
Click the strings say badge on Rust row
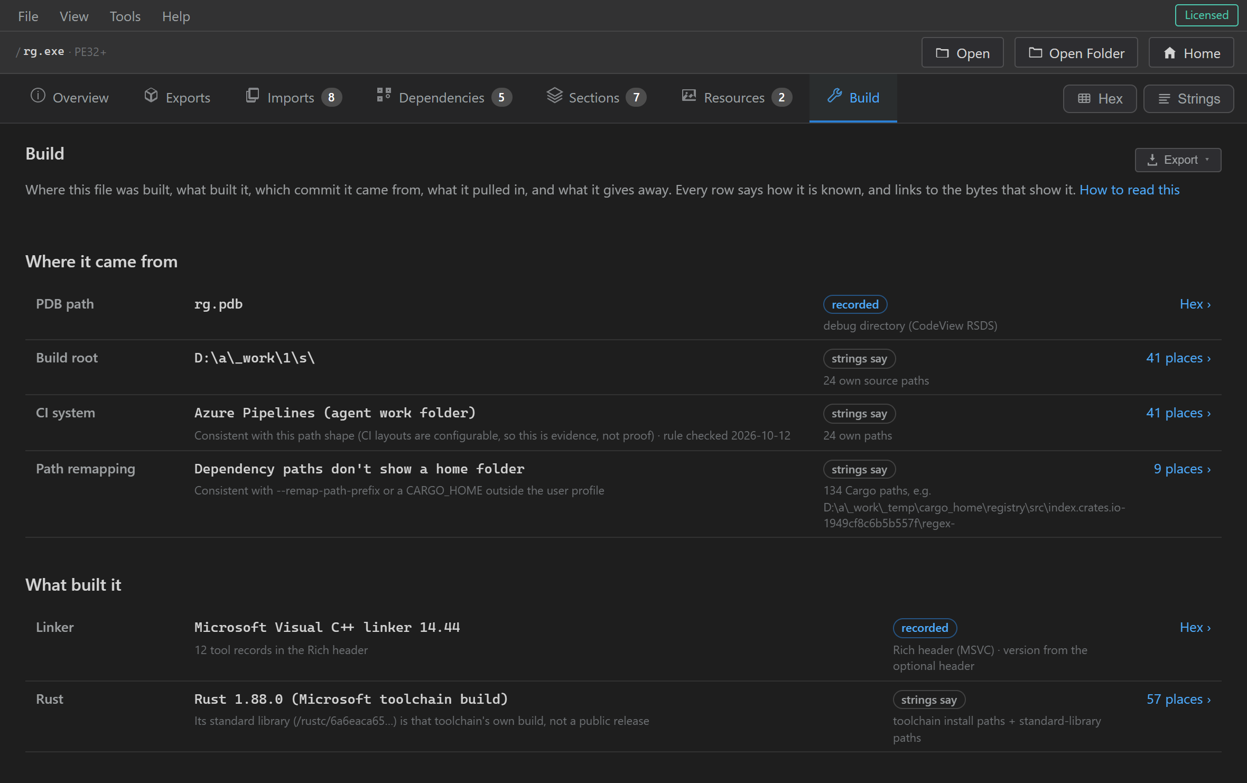[x=929, y=700]
